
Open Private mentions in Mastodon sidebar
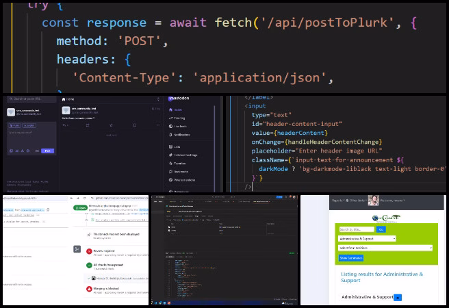pyautogui.click(x=182, y=180)
